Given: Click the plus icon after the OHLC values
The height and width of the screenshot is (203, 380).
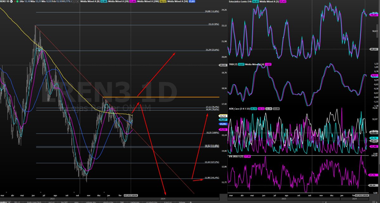Looking at the screenshot, I should tap(78, 2).
